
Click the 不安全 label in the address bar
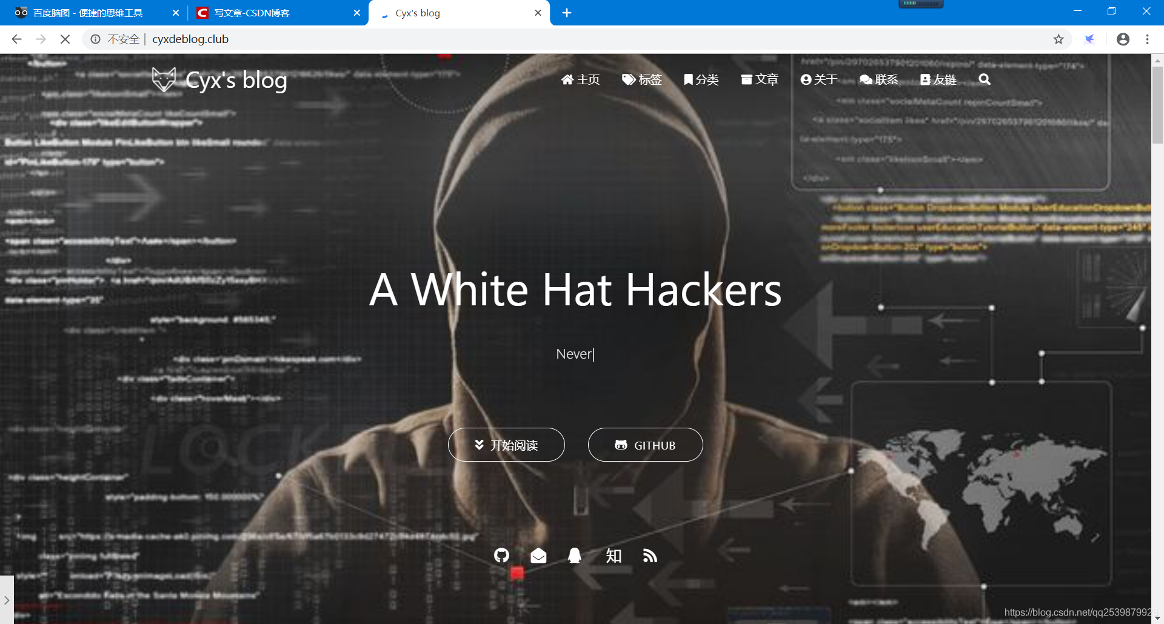click(124, 39)
